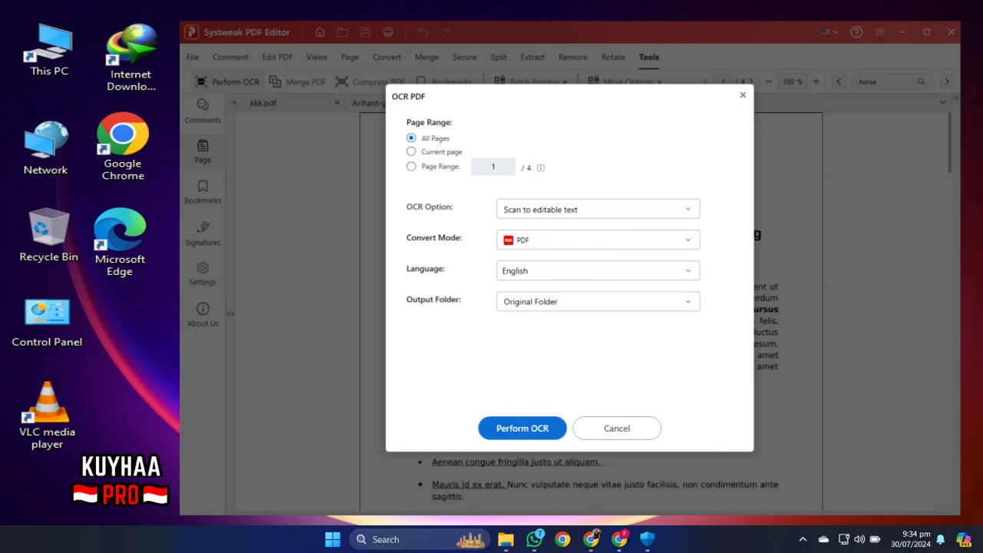Select the All Pages radio button
The height and width of the screenshot is (553, 983).
(x=411, y=138)
